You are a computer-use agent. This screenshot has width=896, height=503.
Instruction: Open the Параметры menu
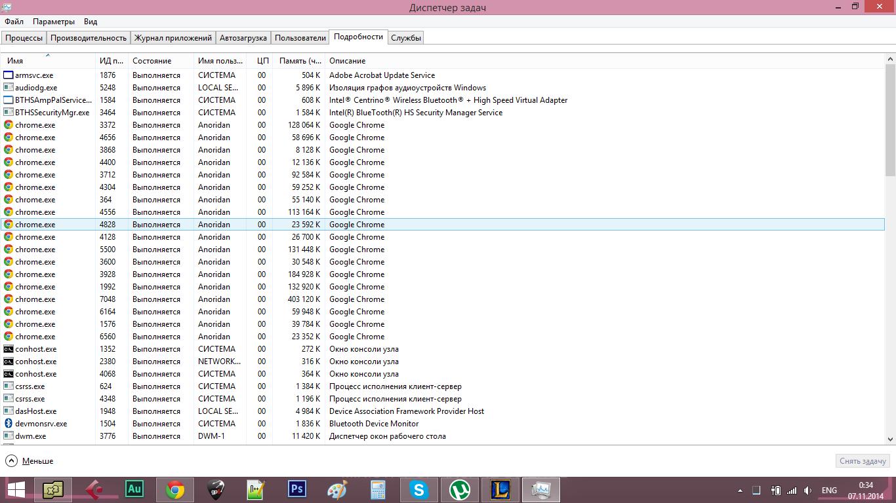pyautogui.click(x=54, y=22)
